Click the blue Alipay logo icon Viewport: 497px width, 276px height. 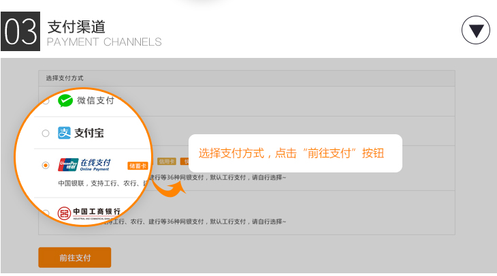(64, 133)
